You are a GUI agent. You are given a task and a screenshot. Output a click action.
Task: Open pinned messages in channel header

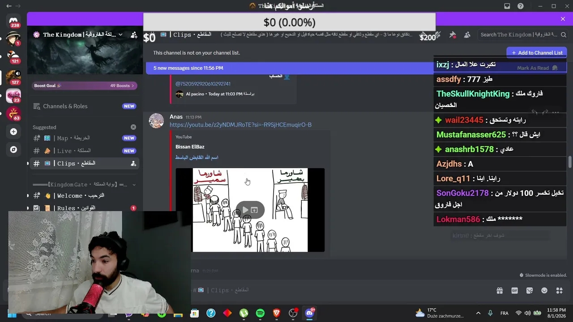453,35
